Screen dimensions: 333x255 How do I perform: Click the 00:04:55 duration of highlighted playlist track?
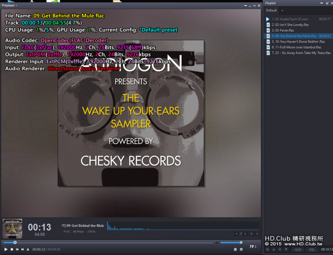(x=325, y=36)
